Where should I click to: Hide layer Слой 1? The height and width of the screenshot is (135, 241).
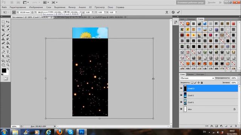[181, 102]
